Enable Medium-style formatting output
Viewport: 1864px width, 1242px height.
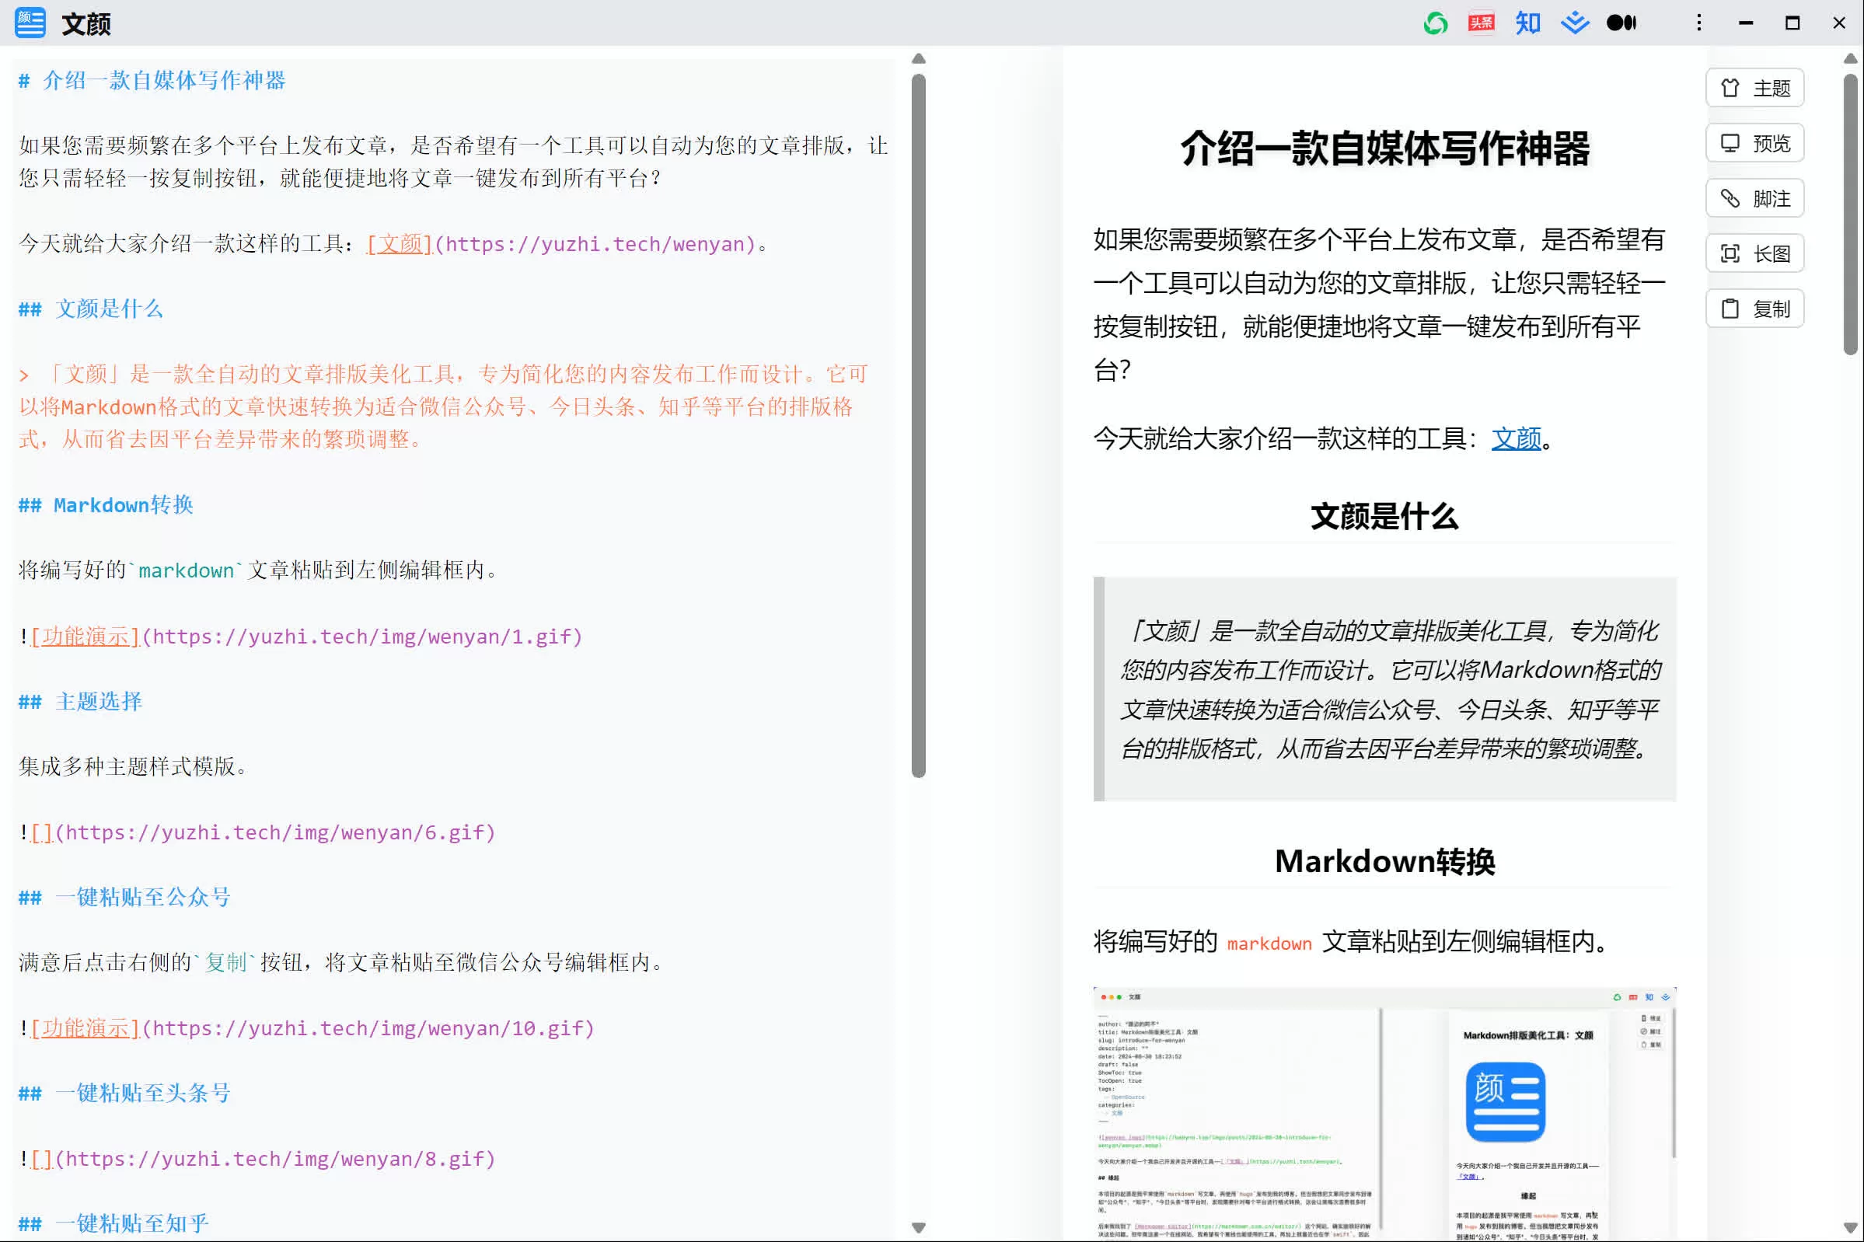click(x=1621, y=23)
